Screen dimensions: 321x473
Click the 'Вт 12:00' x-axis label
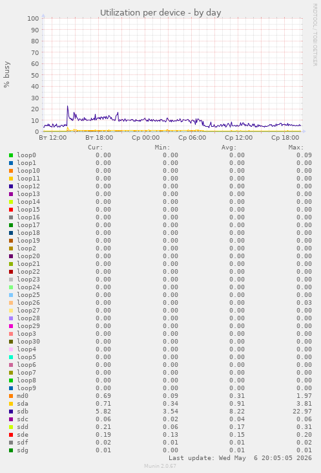[53, 138]
